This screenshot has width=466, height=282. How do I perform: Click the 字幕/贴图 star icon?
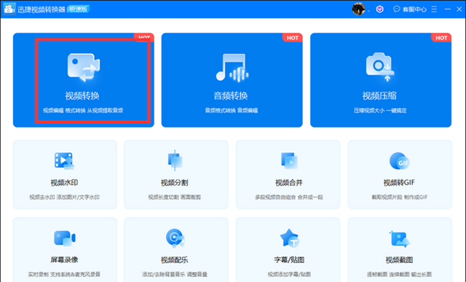click(x=290, y=238)
